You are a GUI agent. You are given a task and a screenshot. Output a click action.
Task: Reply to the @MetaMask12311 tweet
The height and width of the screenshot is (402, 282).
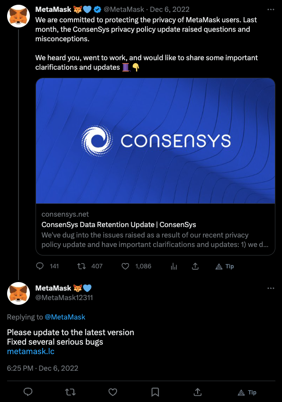coord(28,392)
